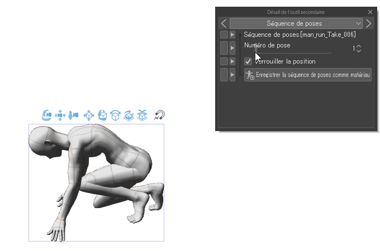This screenshot has width=380, height=251.
Task: Expand the arrow beside Numéro de pose
Action: pos(232,48)
